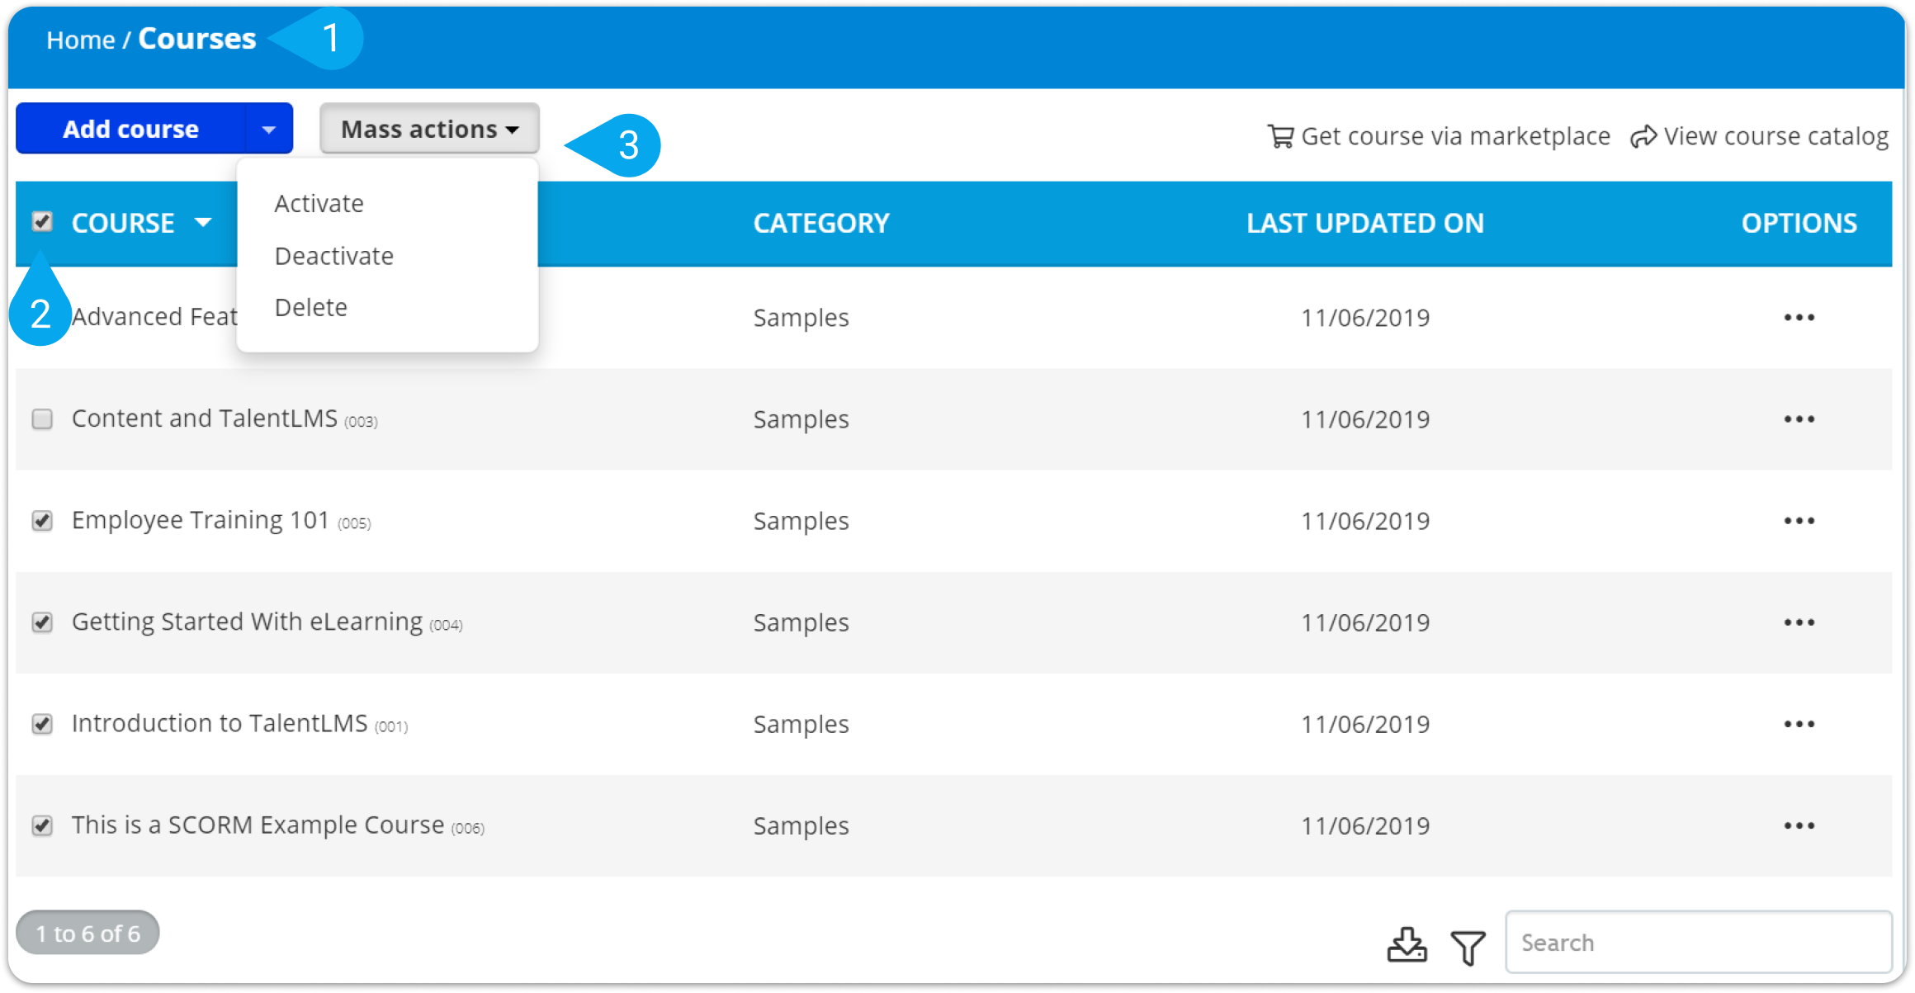Go to Home in the breadcrumb
The width and height of the screenshot is (1915, 993).
tap(80, 40)
